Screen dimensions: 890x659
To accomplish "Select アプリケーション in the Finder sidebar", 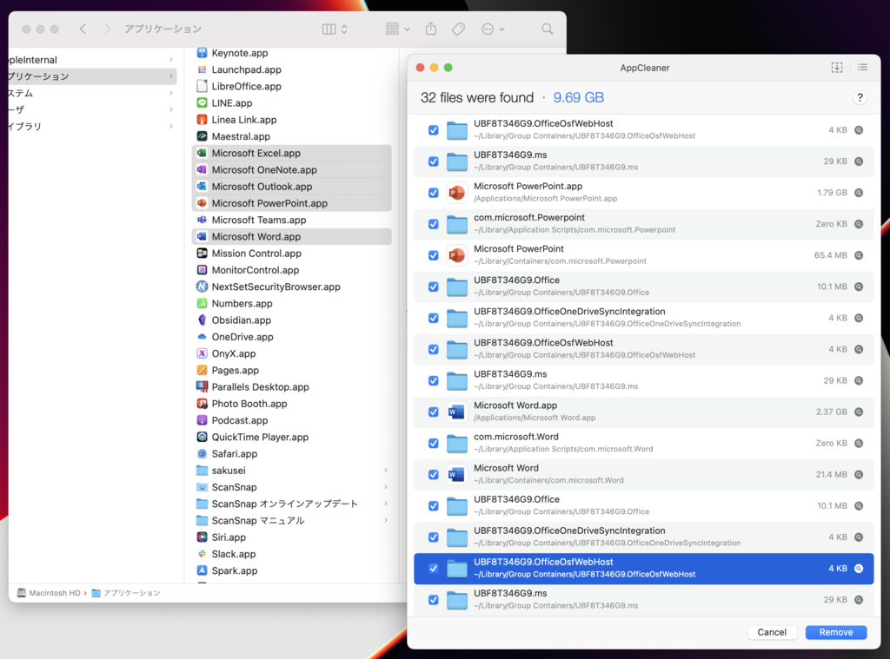I will coord(35,76).
